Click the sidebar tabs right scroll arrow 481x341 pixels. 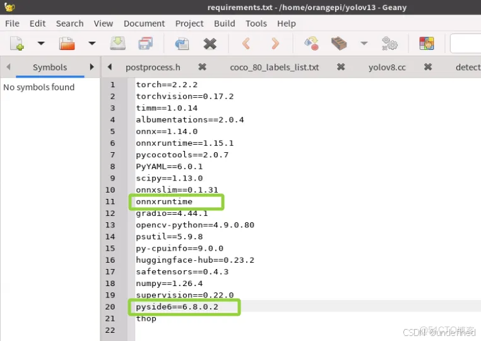click(92, 66)
